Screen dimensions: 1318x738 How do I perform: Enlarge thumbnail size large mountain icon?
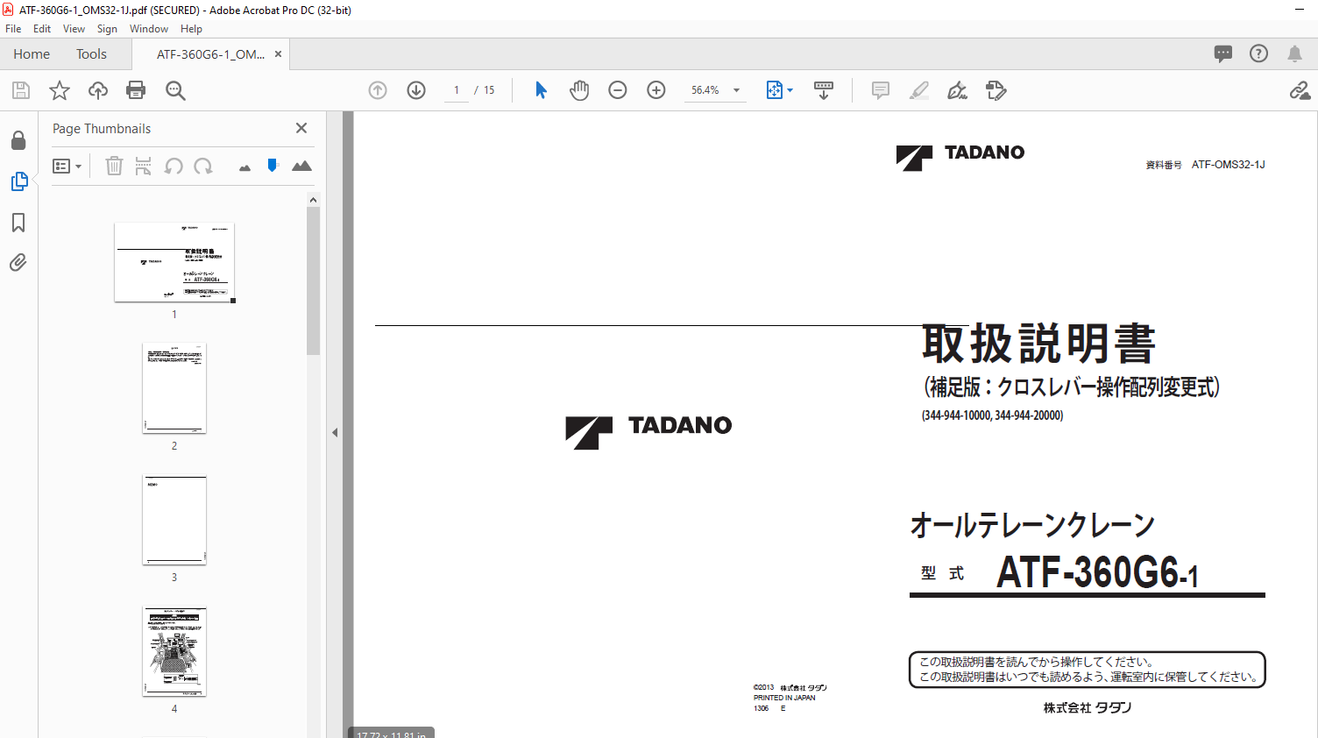pos(301,166)
